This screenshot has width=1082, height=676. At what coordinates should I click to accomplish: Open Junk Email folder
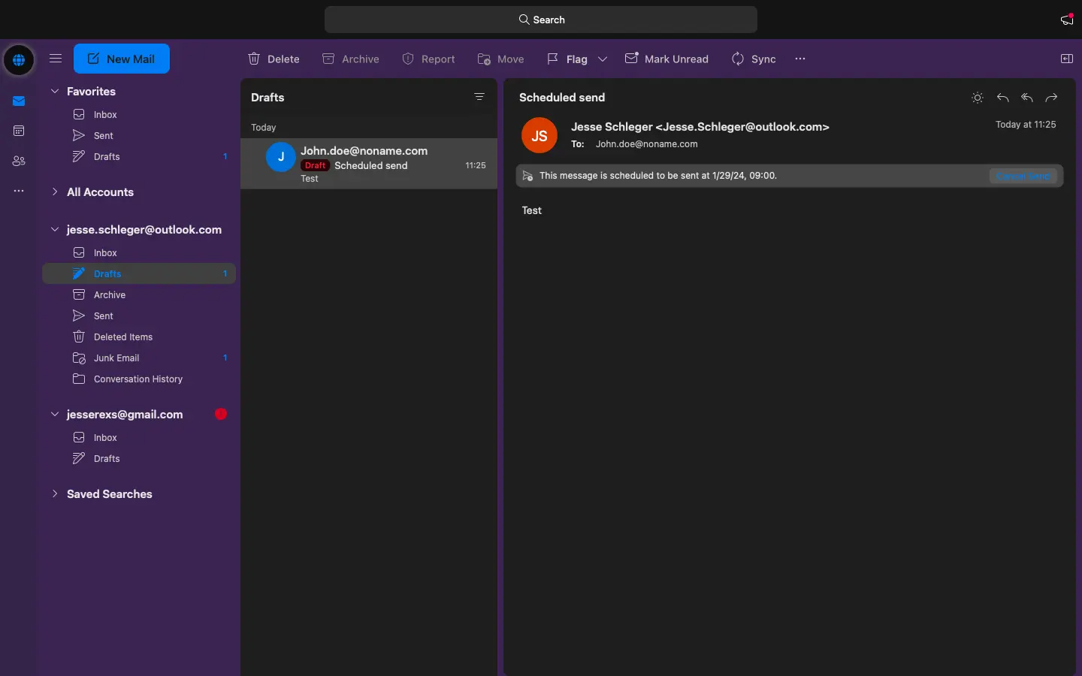pos(116,358)
